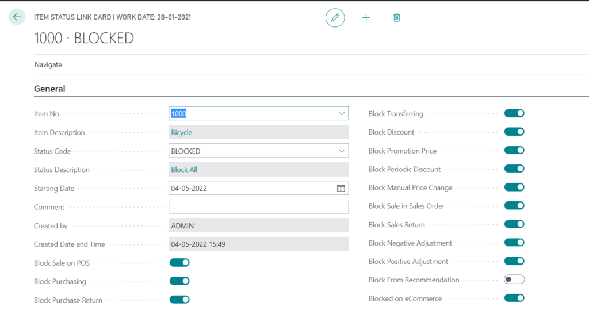Click the pencil edit icon

tap(335, 18)
